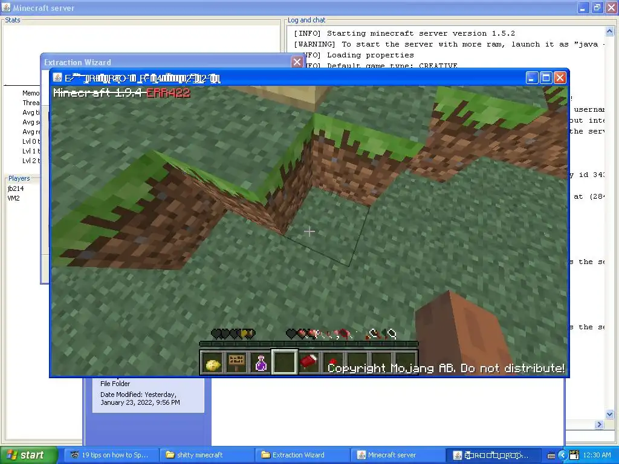Switch to 'shitty minecraft' folder taskbar item
This screenshot has width=619, height=464.
pos(206,455)
